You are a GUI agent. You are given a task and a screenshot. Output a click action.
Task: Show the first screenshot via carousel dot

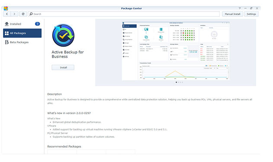176,82
